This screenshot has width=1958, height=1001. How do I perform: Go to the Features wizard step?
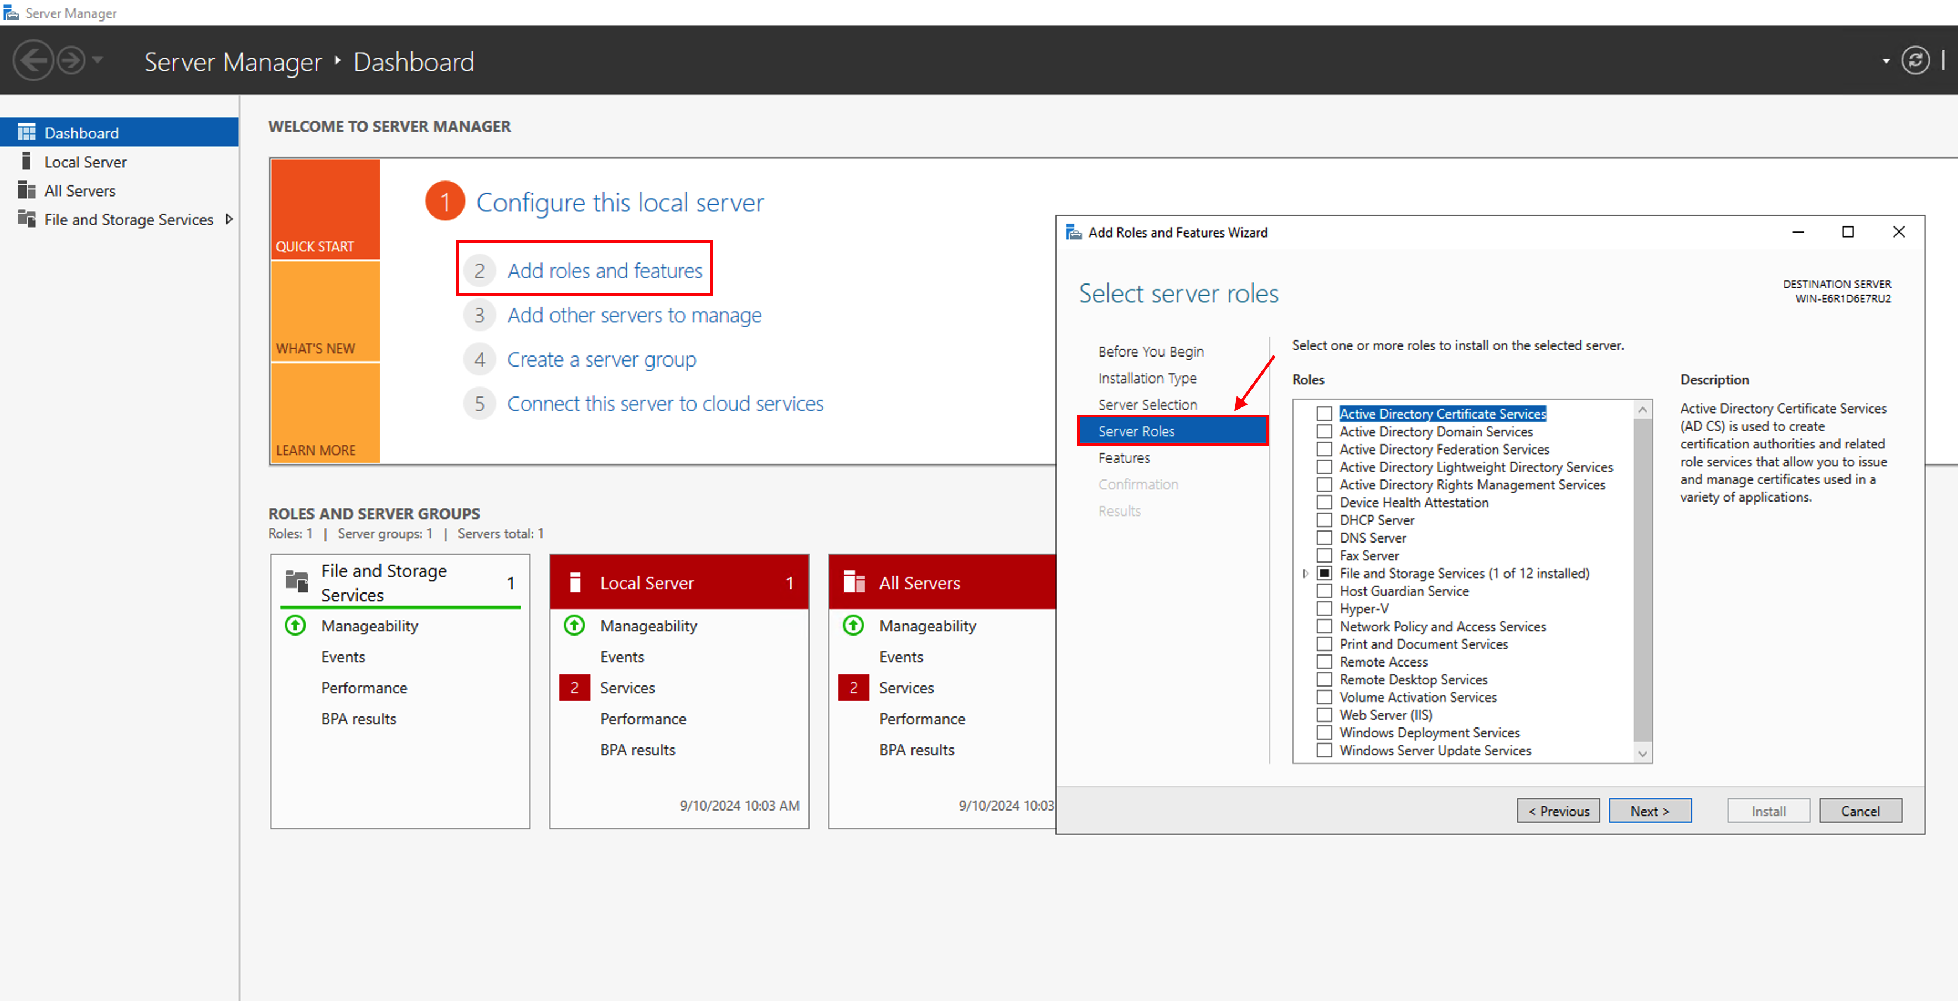1124,457
